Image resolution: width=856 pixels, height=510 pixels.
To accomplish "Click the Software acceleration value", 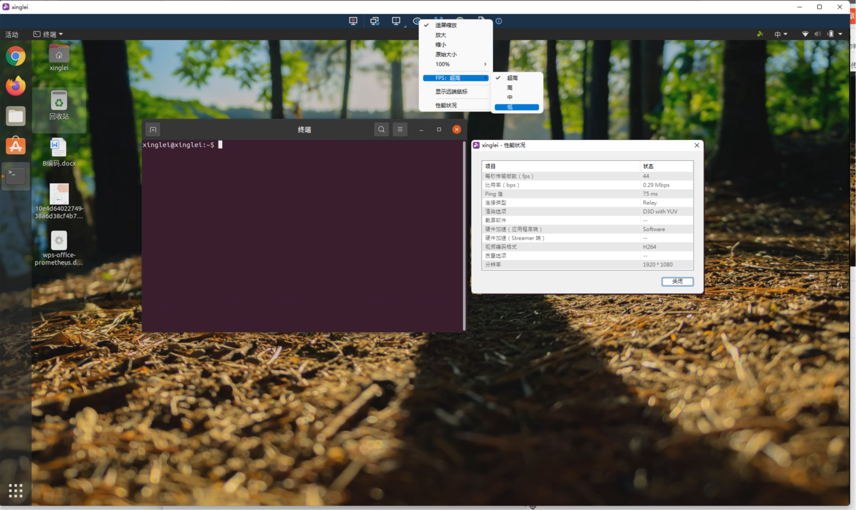I will click(x=654, y=229).
